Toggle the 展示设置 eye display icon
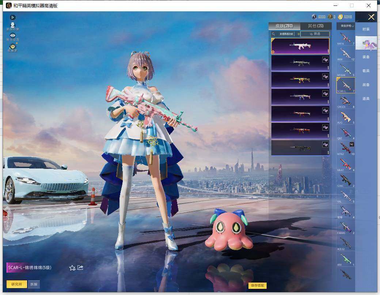Image resolution: width=380 pixels, height=295 pixels. 12,37
